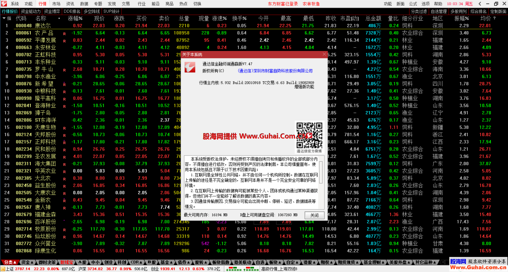Viewport: 508px width, 272px height.
Task: Click the second connection signal indicator in status bar
Action: (251, 269)
